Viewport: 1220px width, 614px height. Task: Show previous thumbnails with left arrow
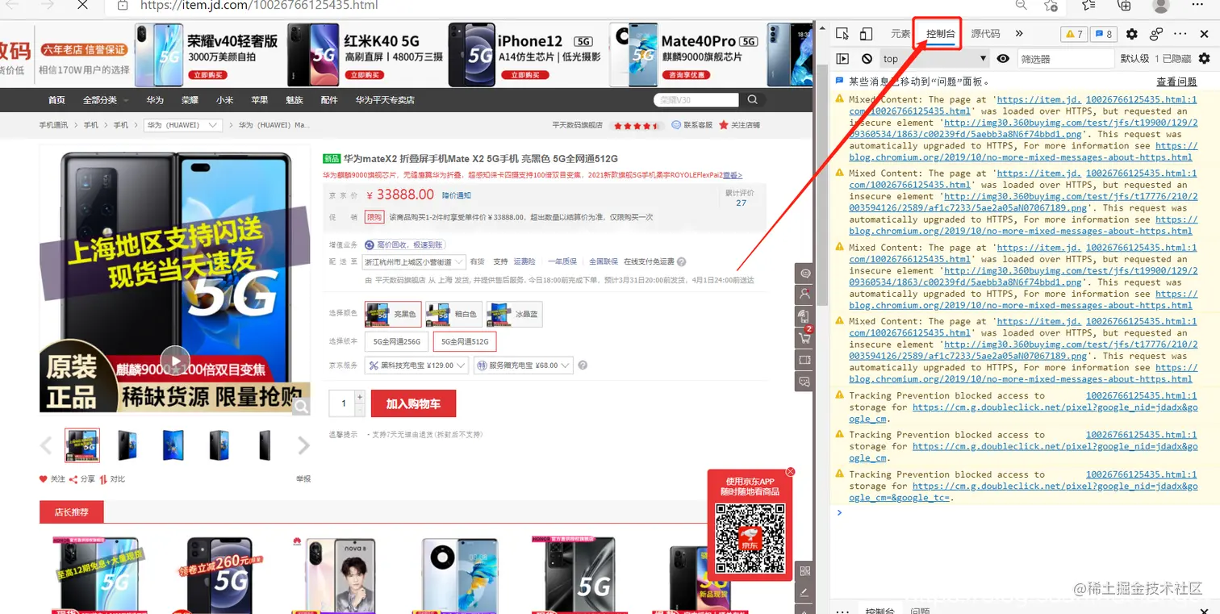pos(46,445)
